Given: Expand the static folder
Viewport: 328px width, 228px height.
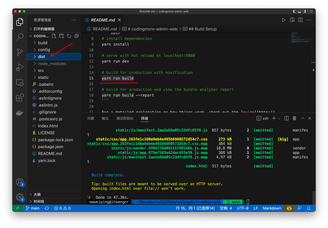Looking at the screenshot, I should coord(54,77).
